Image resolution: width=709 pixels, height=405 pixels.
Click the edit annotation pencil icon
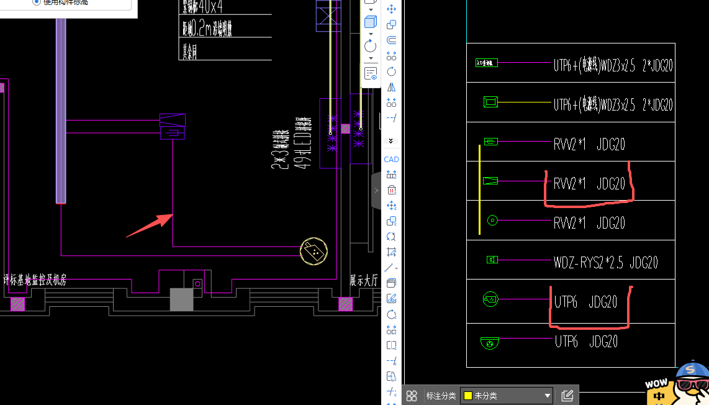[567, 396]
